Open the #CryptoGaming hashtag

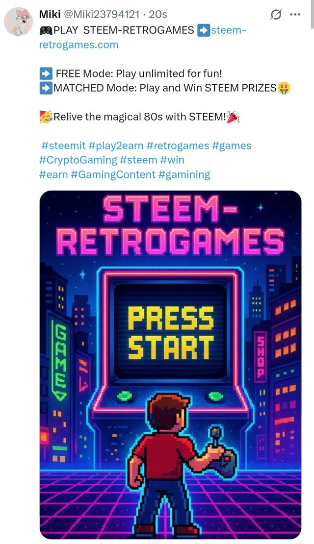(x=78, y=160)
